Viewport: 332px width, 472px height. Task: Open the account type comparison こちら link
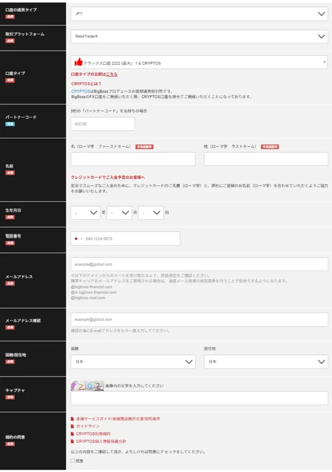pos(112,74)
